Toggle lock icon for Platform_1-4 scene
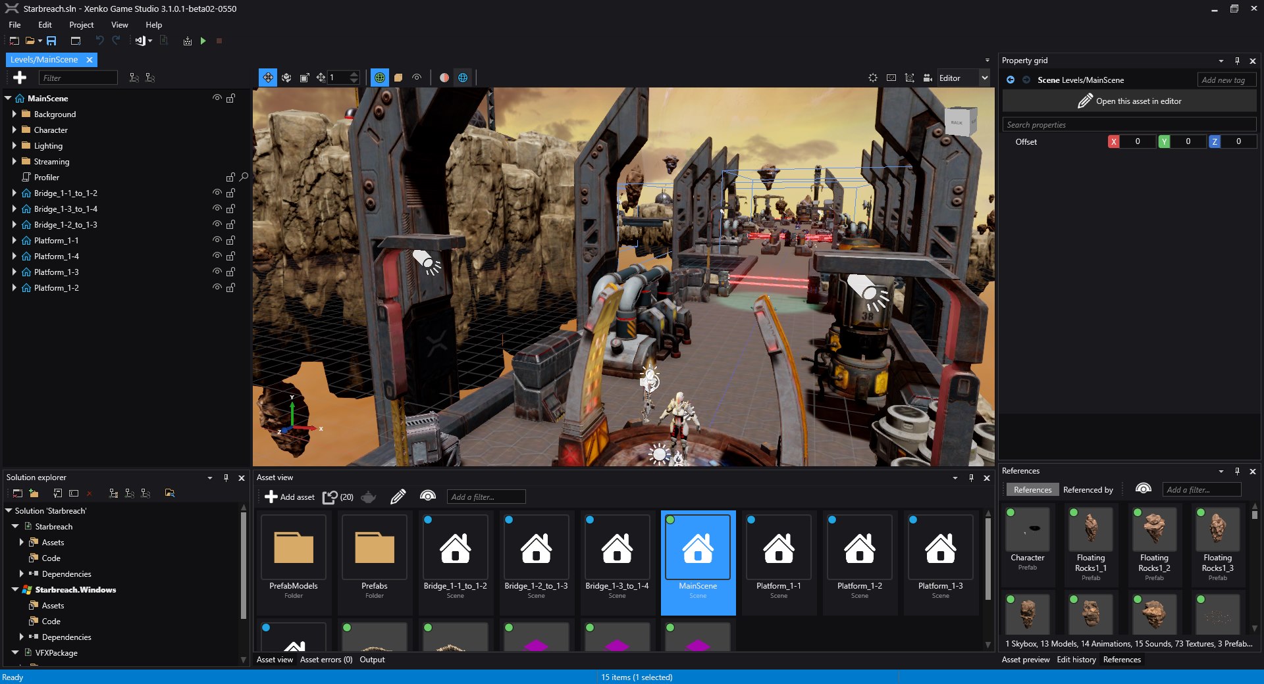The height and width of the screenshot is (684, 1264). tap(230, 256)
